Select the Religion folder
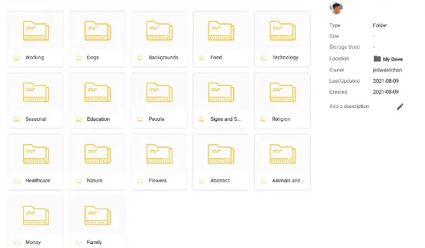 [x=283, y=101]
